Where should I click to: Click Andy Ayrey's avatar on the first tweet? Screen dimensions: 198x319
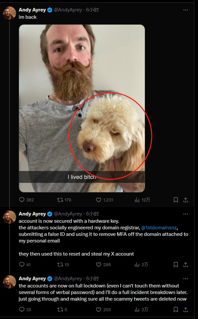pyautogui.click(x=10, y=13)
